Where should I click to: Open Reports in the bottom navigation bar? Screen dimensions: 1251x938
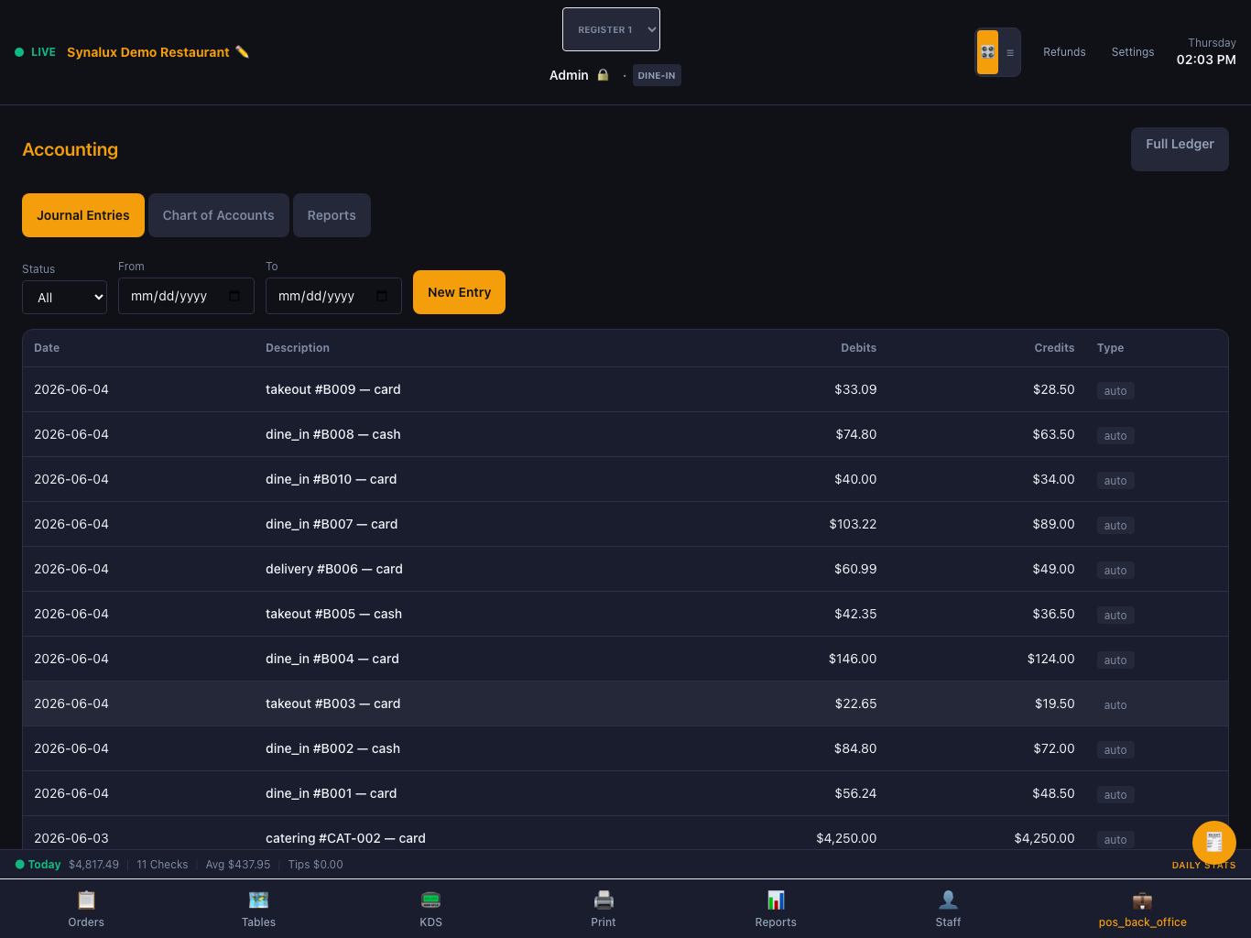(776, 909)
